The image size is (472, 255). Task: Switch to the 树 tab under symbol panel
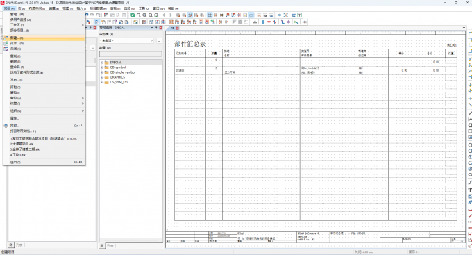(102, 246)
